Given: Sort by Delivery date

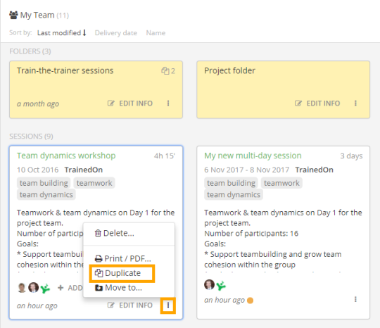Looking at the screenshot, I should [x=116, y=32].
